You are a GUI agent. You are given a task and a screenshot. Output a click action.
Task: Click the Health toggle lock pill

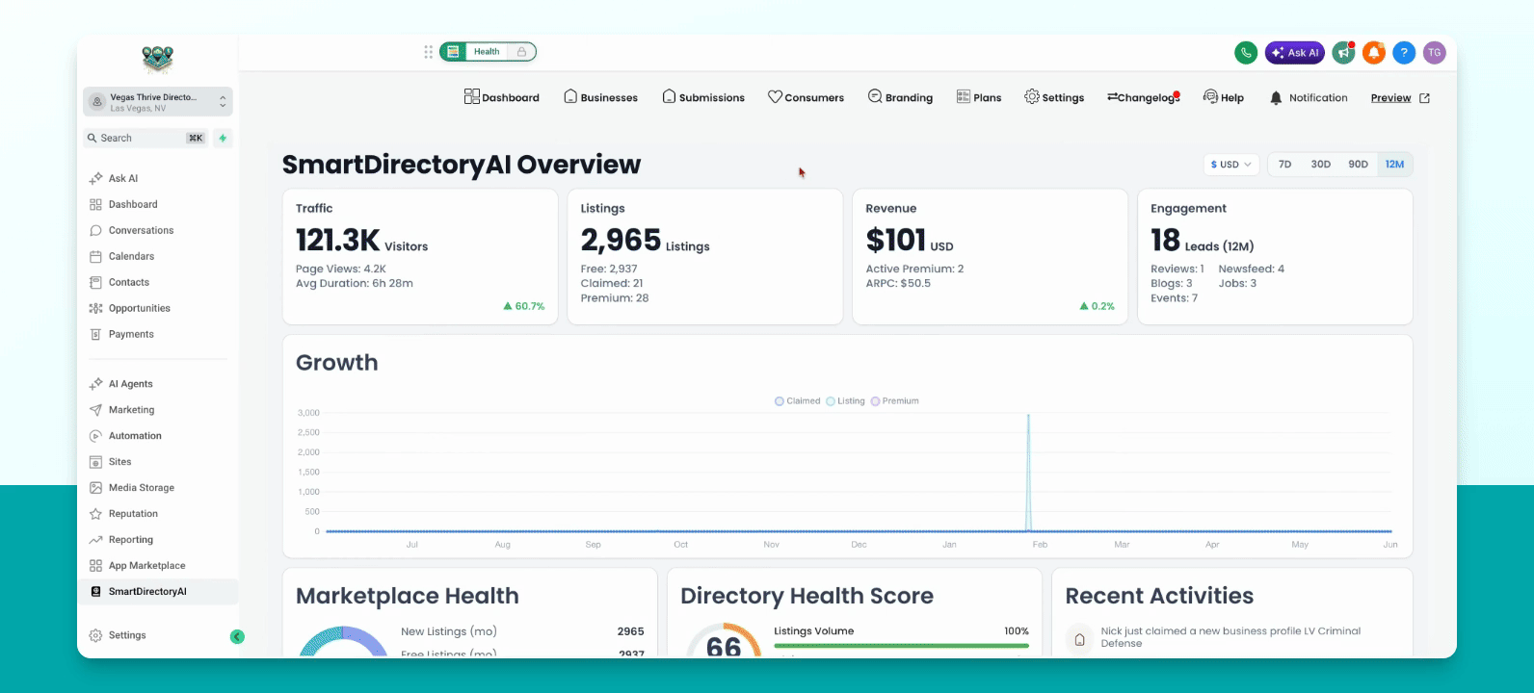click(488, 52)
